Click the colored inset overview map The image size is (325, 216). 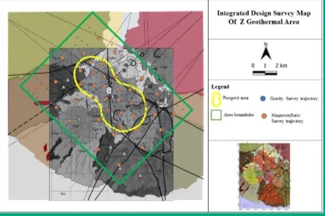(x=265, y=176)
